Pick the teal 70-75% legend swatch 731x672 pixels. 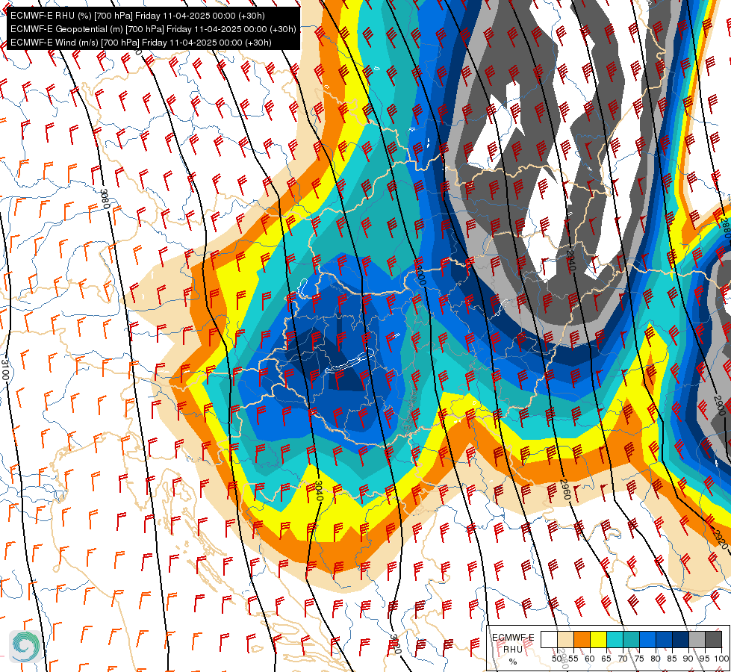(x=631, y=639)
